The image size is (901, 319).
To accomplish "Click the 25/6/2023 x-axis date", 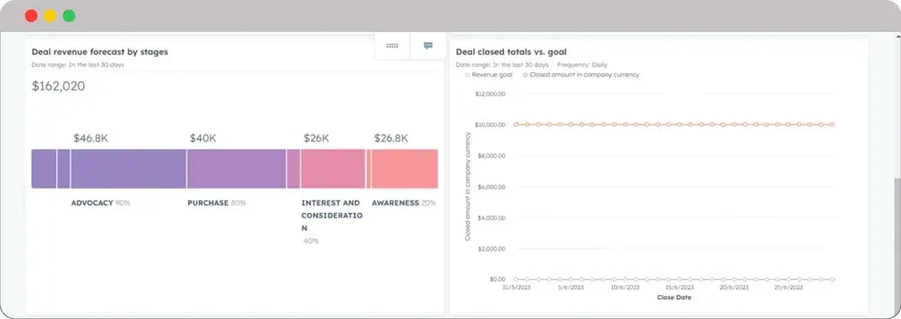I will pyautogui.click(x=788, y=288).
